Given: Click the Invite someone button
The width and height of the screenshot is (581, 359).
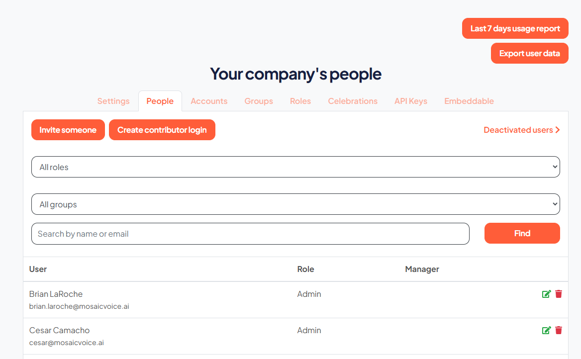Looking at the screenshot, I should [68, 130].
